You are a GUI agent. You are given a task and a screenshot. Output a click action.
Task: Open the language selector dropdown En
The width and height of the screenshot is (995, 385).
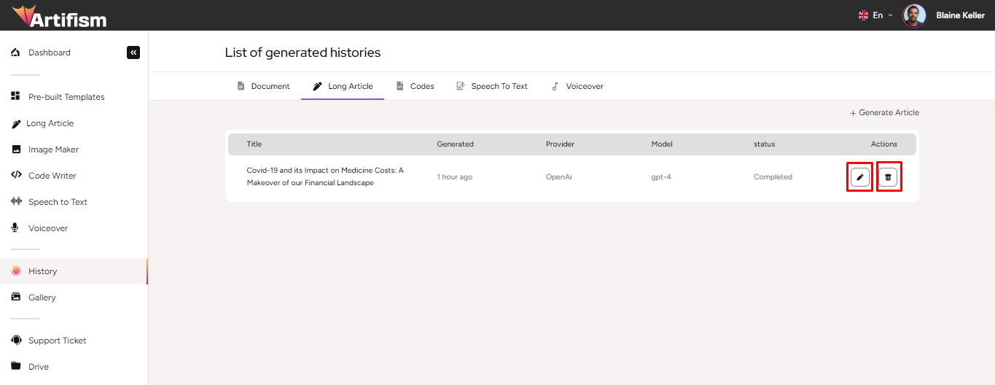pos(875,15)
